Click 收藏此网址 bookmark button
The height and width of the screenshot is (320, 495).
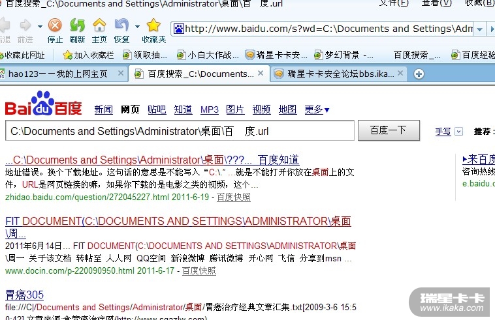(22, 55)
